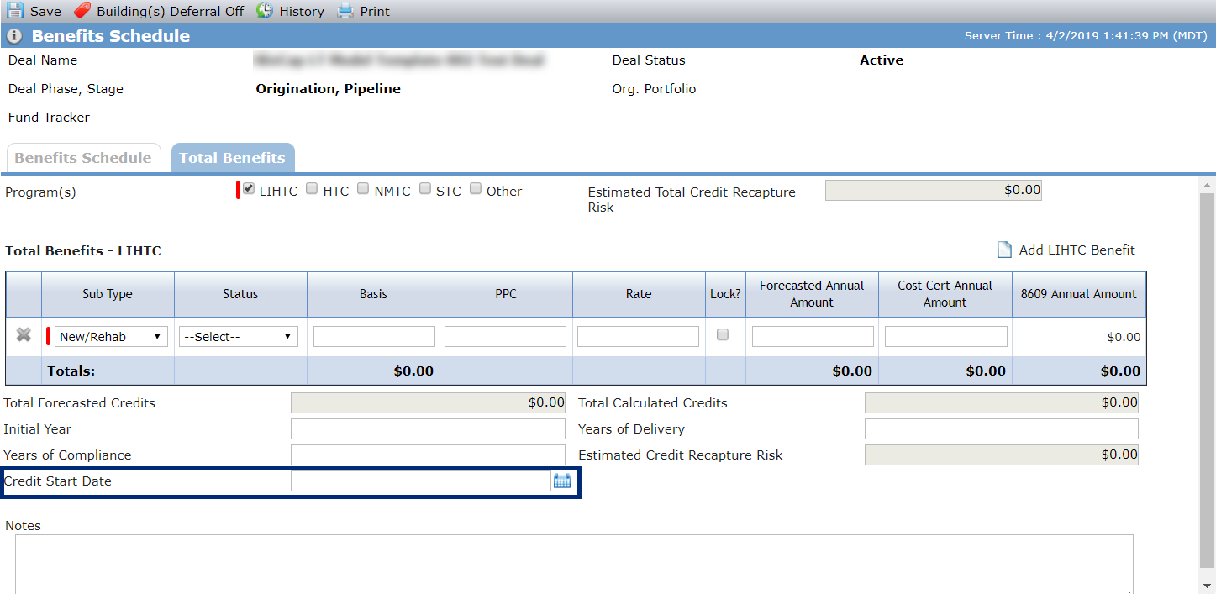
Task: Click the Add LIHTC Benefit link
Action: pos(1077,250)
